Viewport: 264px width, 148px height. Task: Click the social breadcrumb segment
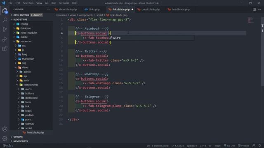[x=99, y=15]
